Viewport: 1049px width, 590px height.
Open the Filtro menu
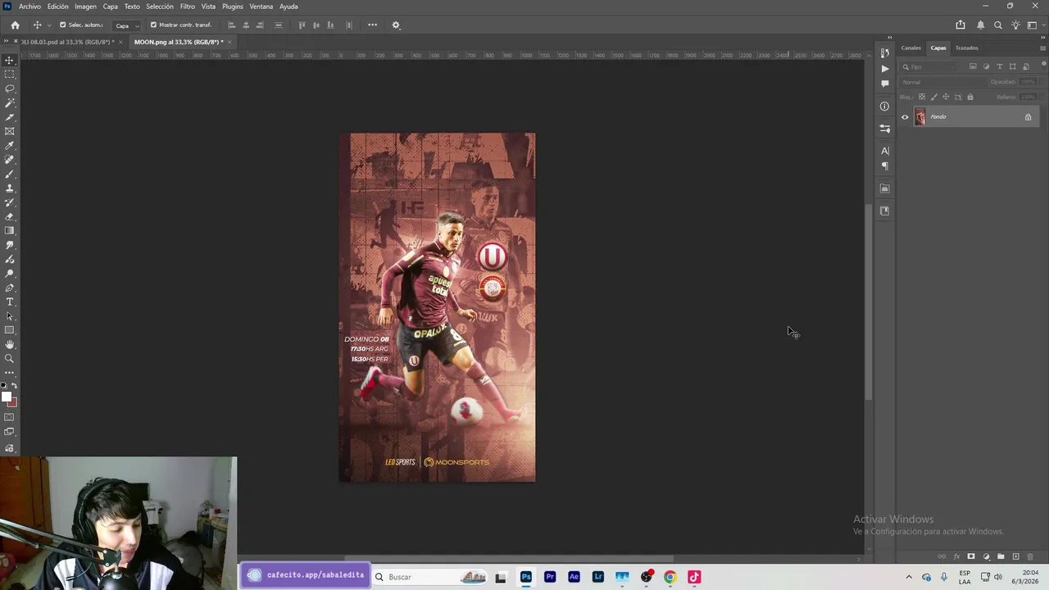tap(188, 7)
